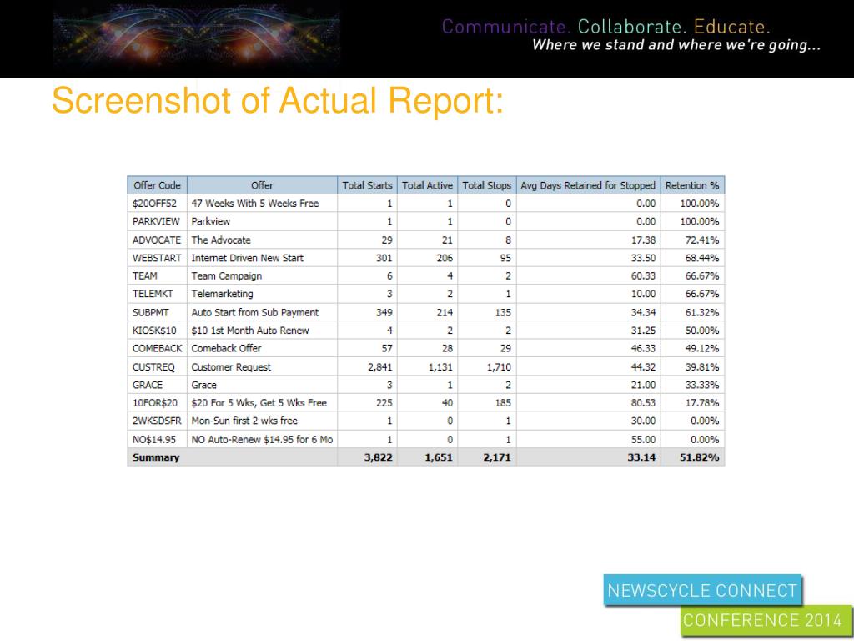Select the NO$14.95 offer code cell
Screen dimensions: 854x641
coord(157,439)
